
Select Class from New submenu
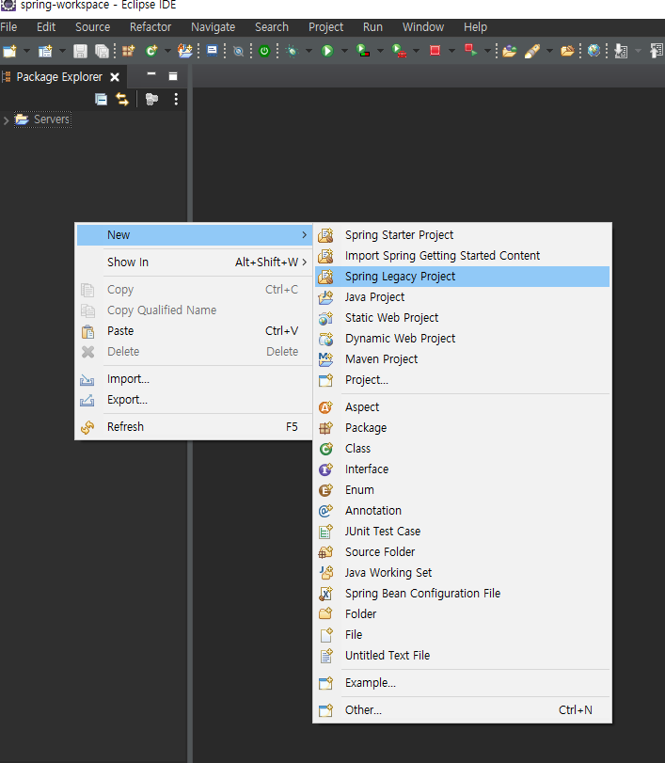coord(462,449)
